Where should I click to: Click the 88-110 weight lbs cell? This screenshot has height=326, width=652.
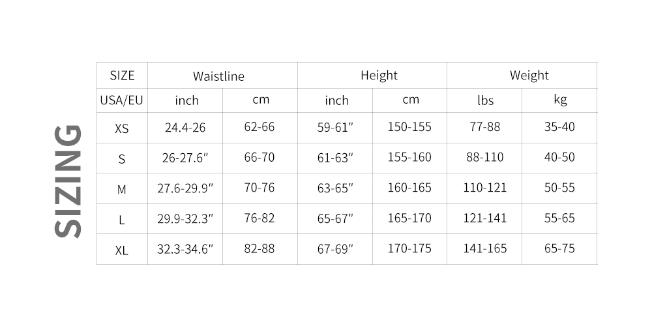[x=485, y=158]
